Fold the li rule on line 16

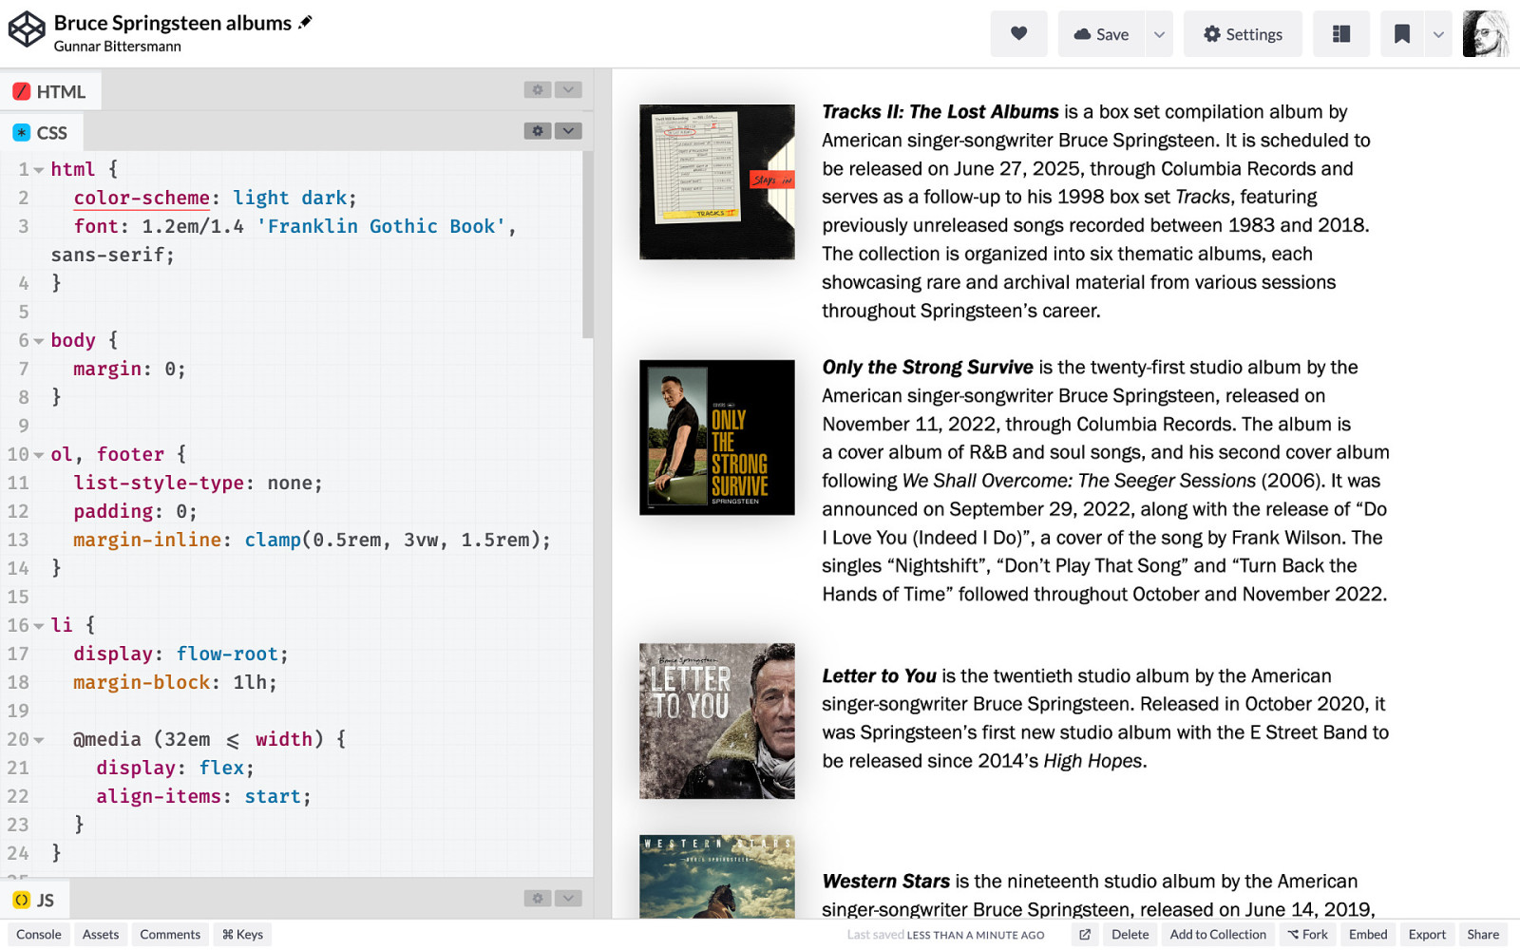(x=39, y=626)
